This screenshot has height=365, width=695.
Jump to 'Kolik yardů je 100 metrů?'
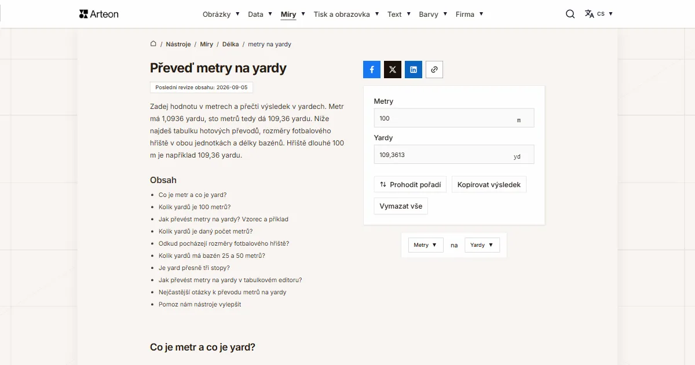point(195,207)
